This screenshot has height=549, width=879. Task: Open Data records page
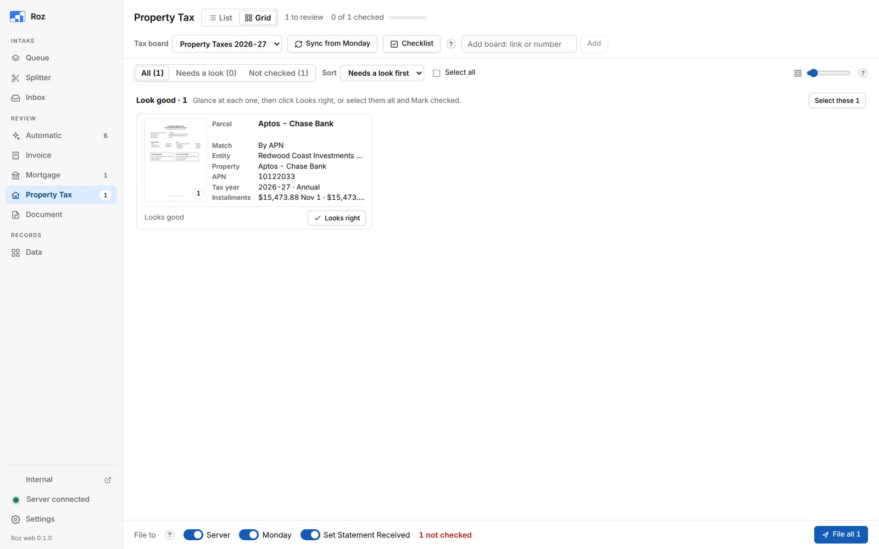[x=61, y=253]
